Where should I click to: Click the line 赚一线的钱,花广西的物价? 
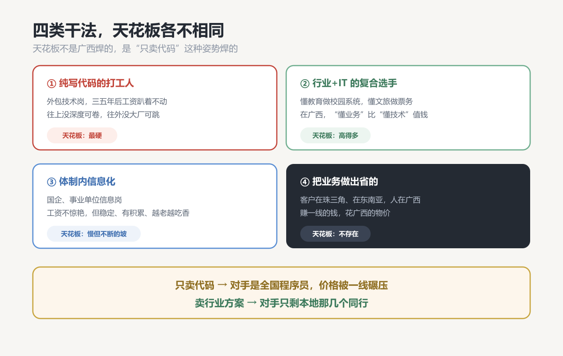[345, 213]
